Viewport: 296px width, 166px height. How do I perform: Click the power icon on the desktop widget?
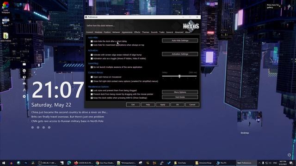click(289, 155)
